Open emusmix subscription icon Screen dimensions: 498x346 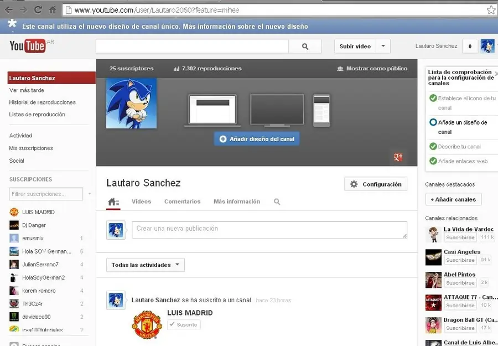point(14,238)
